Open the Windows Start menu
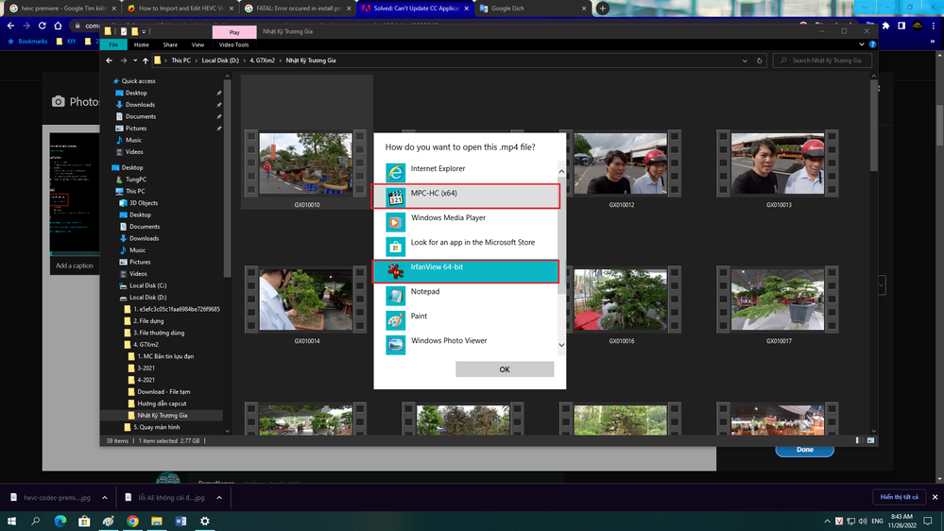 pos(11,522)
